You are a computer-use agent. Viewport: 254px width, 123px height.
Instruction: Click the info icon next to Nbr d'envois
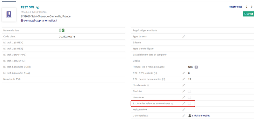[x=148, y=85]
